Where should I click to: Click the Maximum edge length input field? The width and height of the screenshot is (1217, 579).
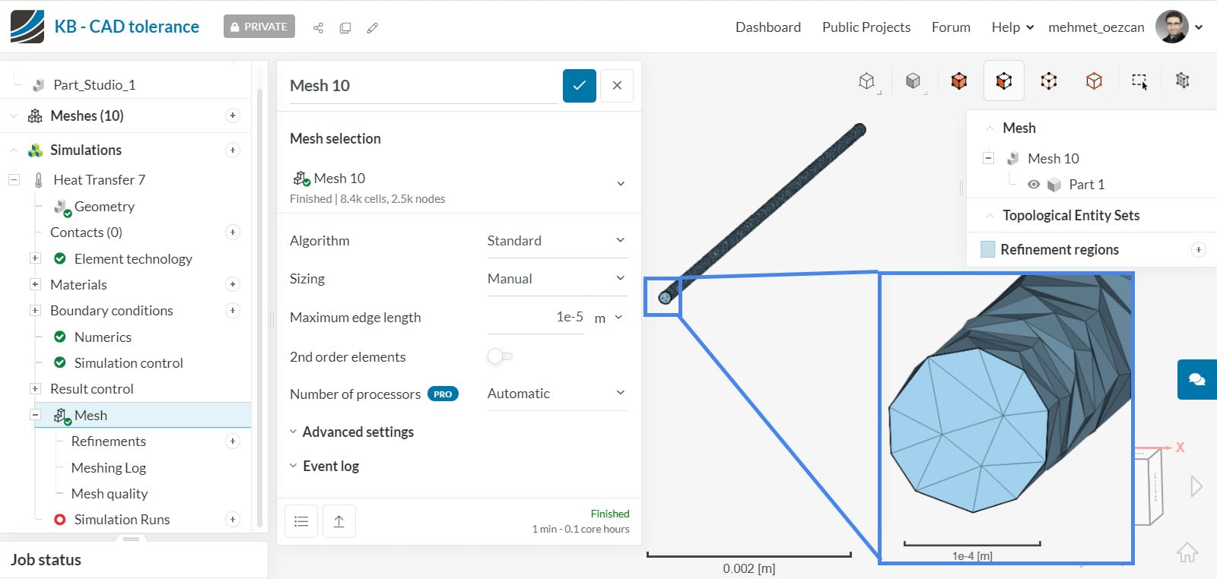click(535, 318)
